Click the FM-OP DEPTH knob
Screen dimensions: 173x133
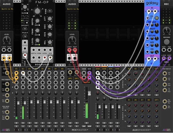[x=38, y=21]
